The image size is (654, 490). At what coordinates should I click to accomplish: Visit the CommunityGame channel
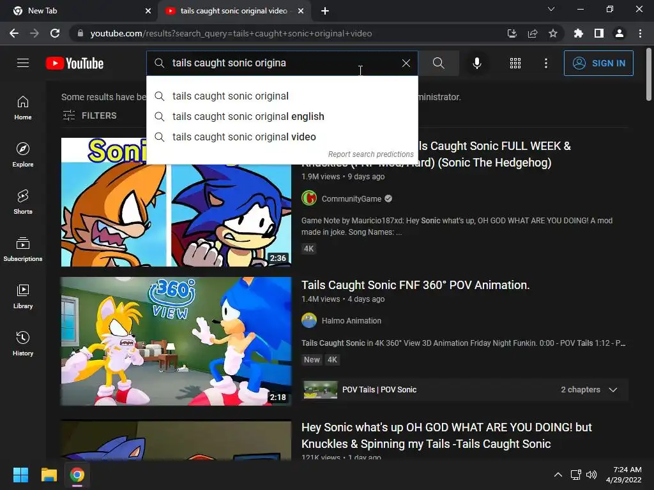(x=351, y=199)
